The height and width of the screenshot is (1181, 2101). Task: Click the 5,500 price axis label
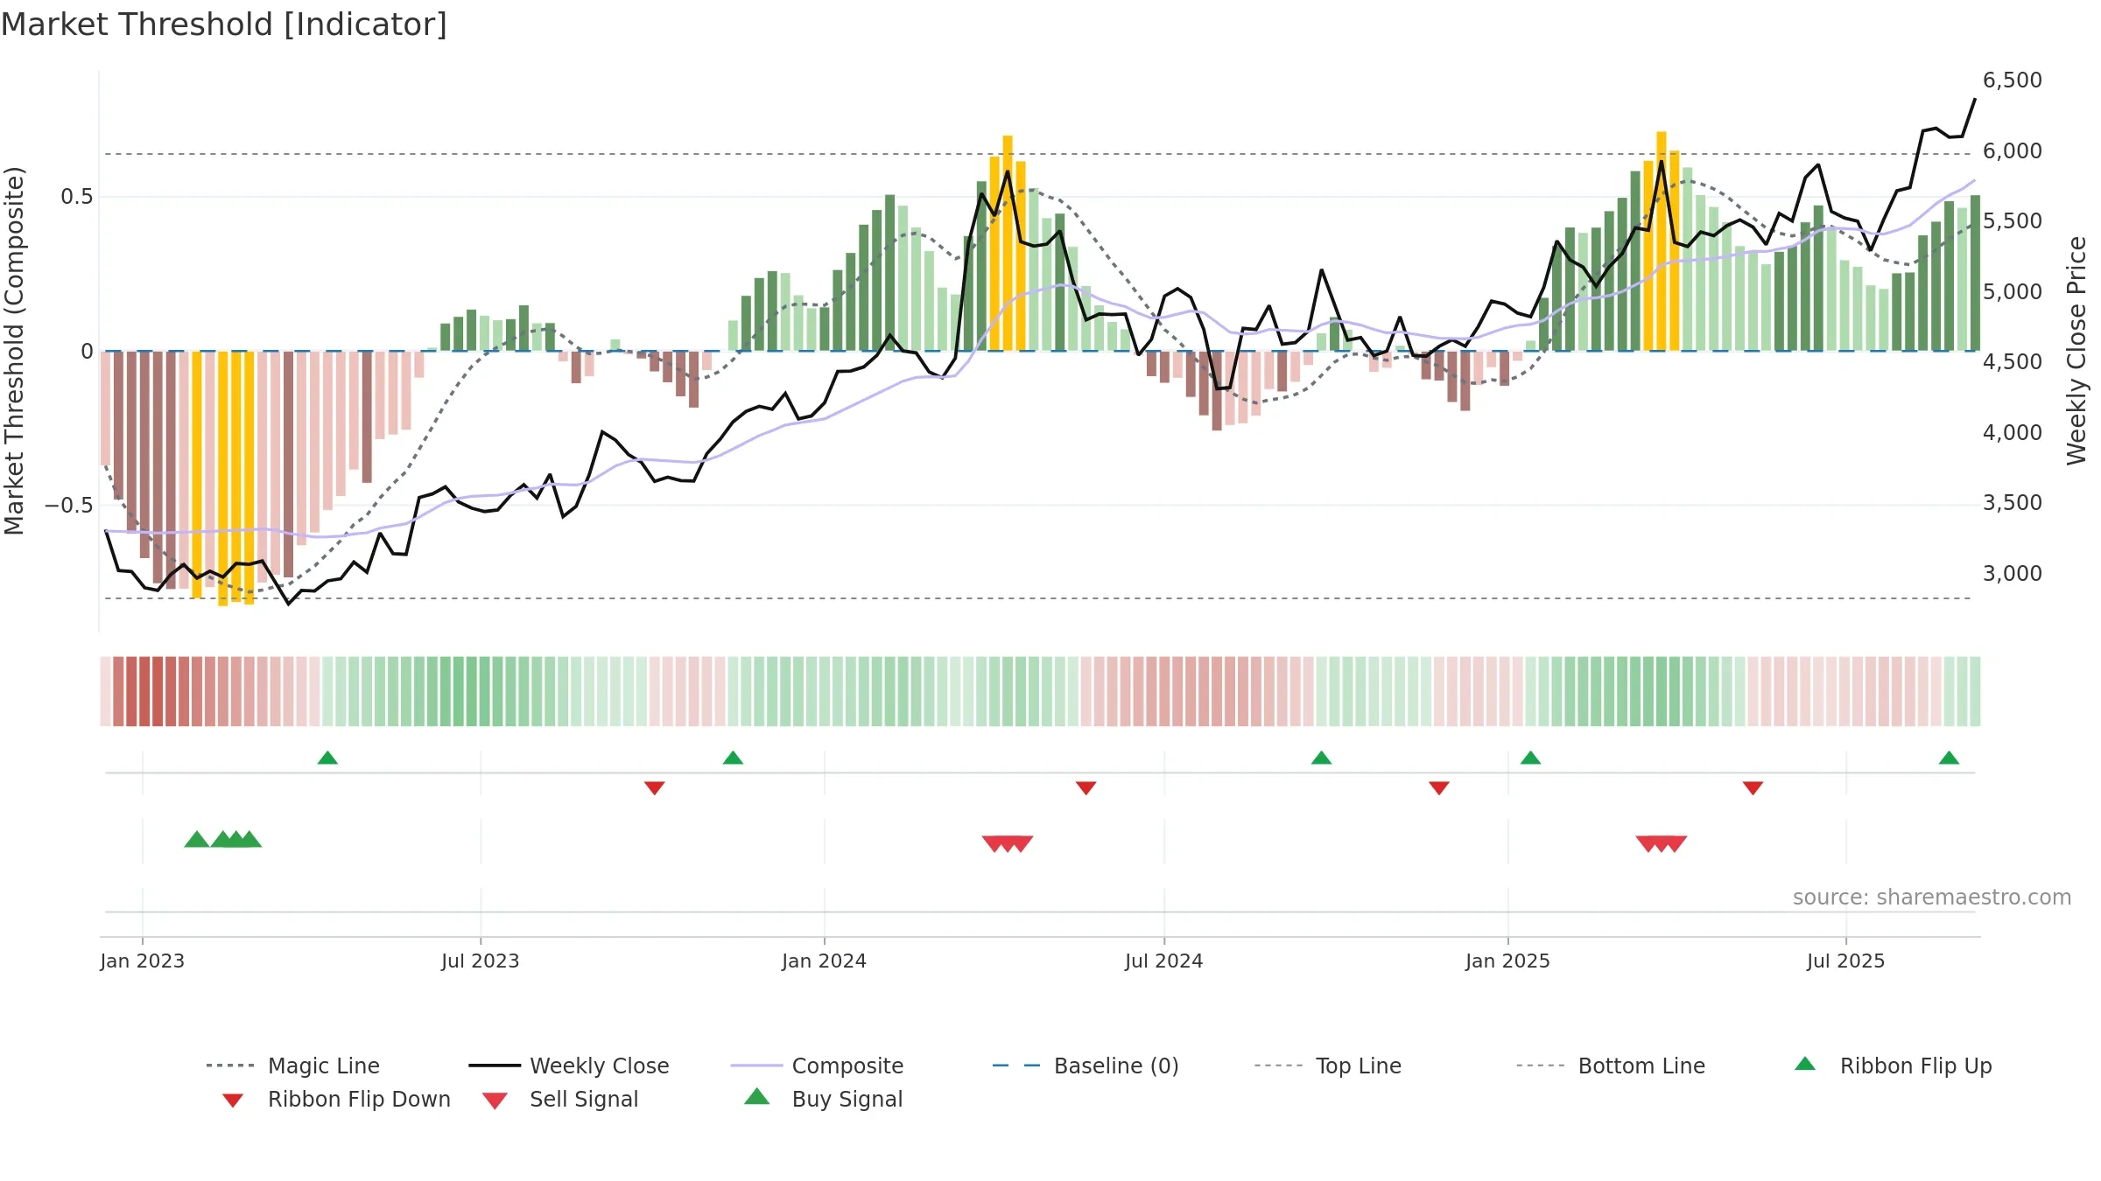[x=2012, y=221]
